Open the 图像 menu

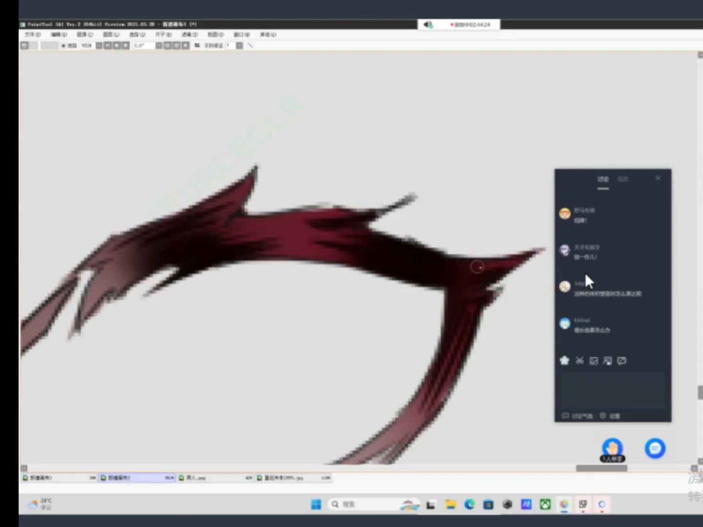pos(85,35)
